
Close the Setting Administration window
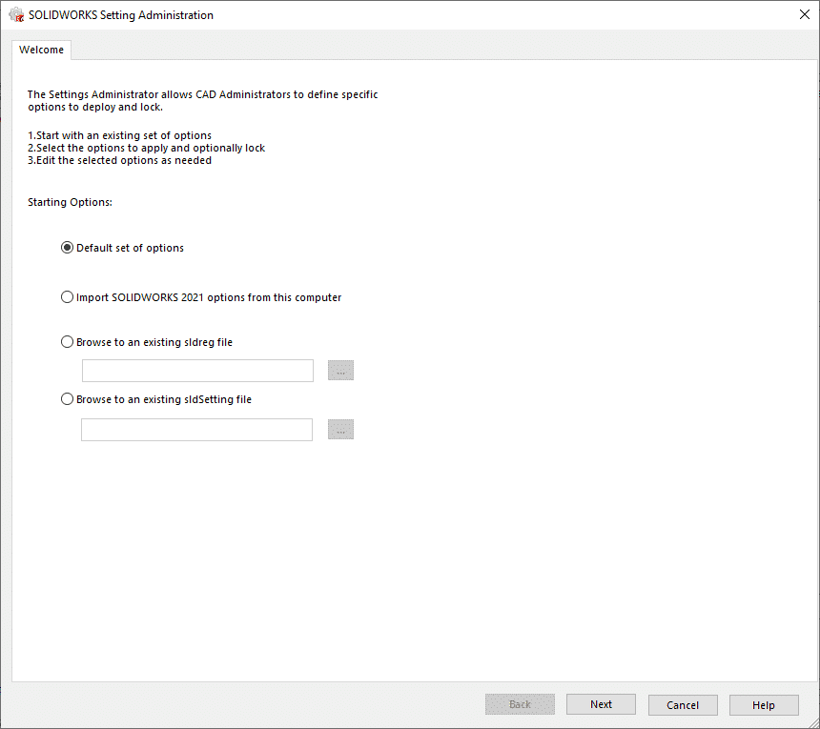tap(805, 14)
